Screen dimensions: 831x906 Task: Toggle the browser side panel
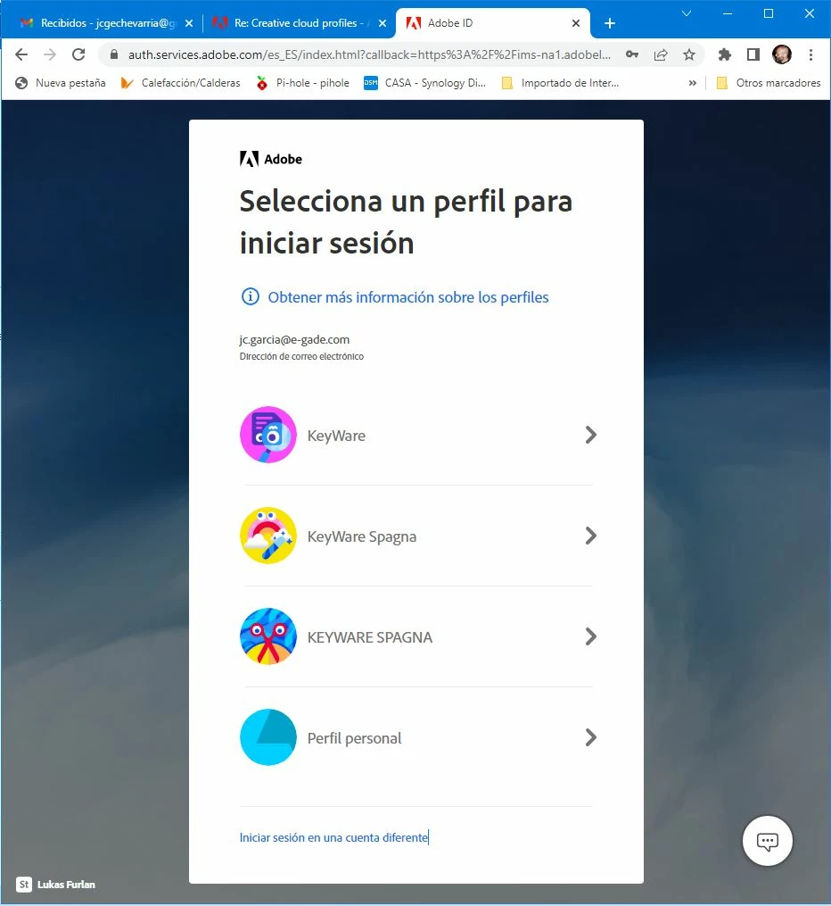[x=753, y=54]
